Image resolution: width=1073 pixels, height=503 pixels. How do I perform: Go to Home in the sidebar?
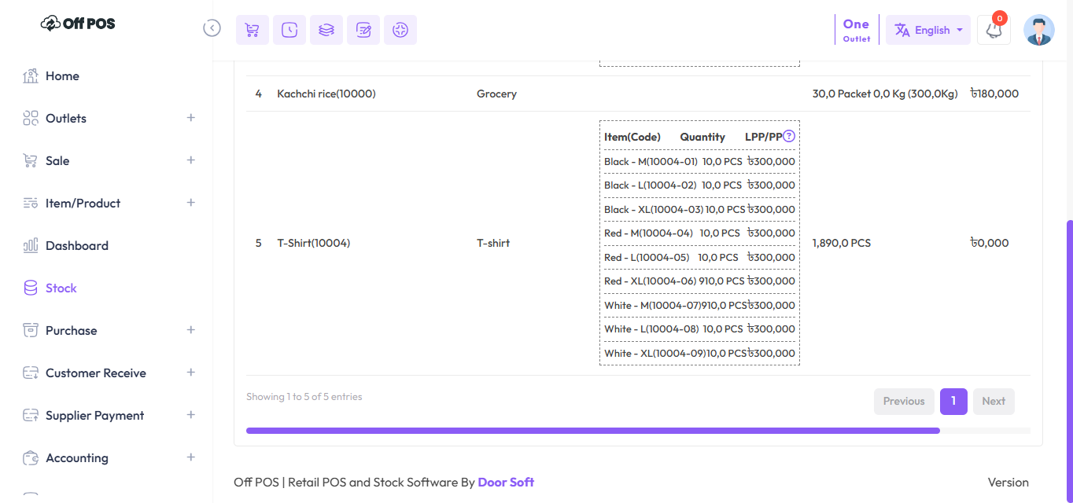[62, 76]
